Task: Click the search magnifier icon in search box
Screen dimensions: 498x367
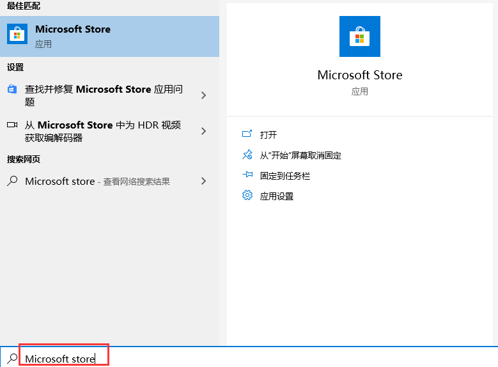Action: tap(12, 359)
